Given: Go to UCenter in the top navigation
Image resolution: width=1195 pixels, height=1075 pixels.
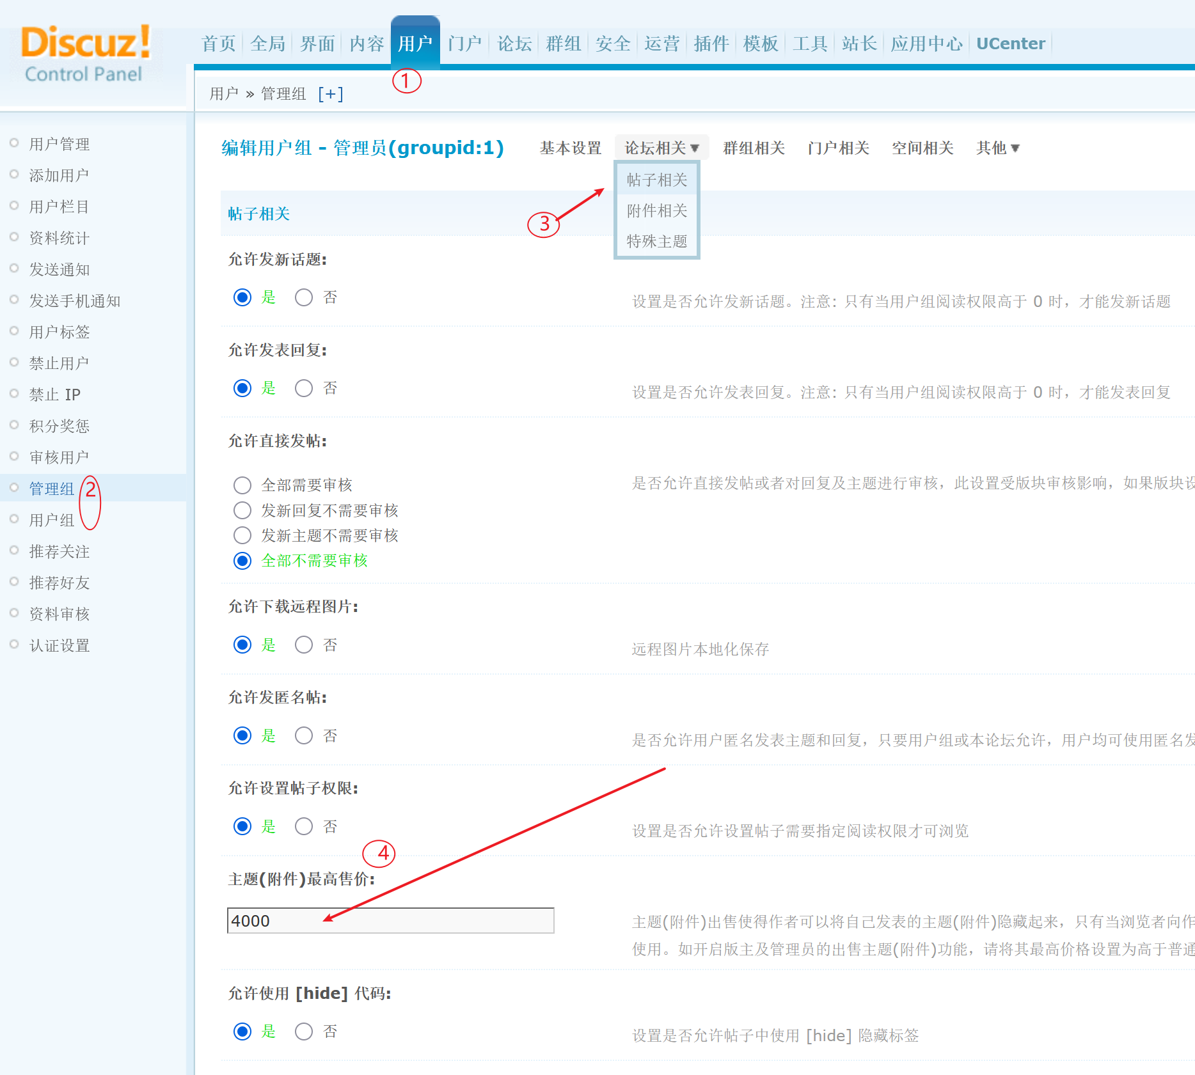Looking at the screenshot, I should (x=1010, y=43).
